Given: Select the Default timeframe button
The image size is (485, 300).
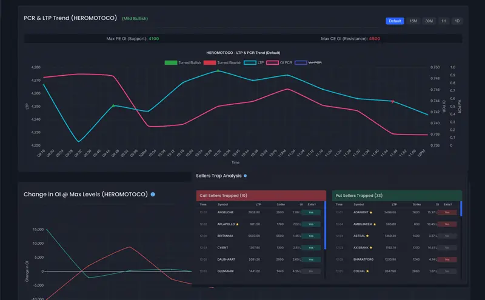Looking at the screenshot, I should point(395,21).
